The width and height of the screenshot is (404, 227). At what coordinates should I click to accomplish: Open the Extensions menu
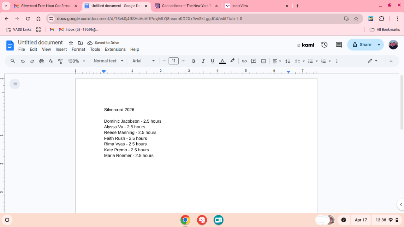pyautogui.click(x=115, y=49)
